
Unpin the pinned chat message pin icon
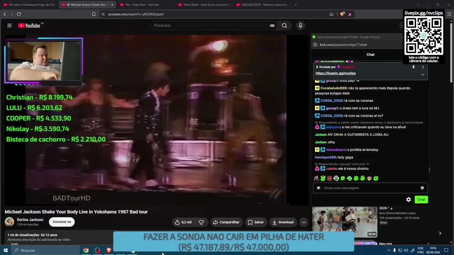pyautogui.click(x=413, y=67)
